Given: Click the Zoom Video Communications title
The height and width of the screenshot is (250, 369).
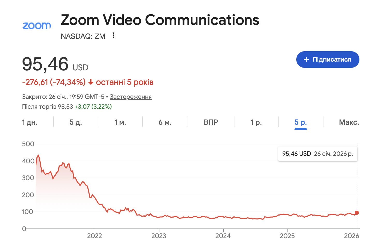Looking at the screenshot, I should [160, 20].
